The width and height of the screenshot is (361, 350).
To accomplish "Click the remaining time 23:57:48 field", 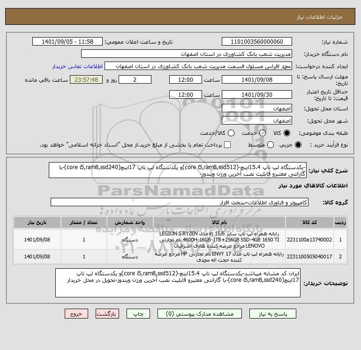I will tap(86, 80).
